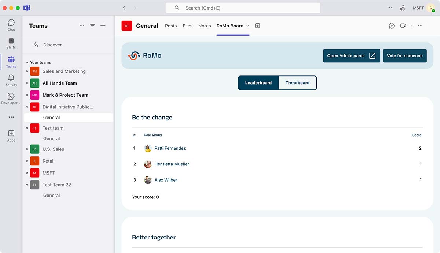Image resolution: width=440 pixels, height=253 pixels.
Task: Open channel more options ellipsis
Action: click(420, 26)
